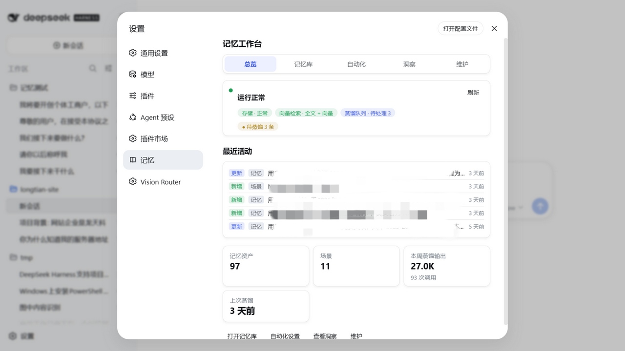Click the 查看洞察 link
This screenshot has width=625, height=351.
tap(325, 336)
